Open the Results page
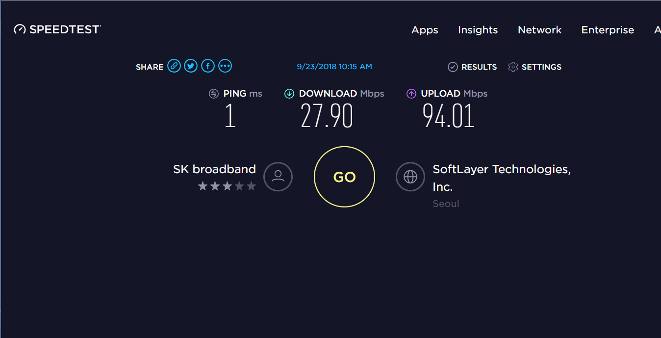The image size is (661, 338). tap(473, 67)
